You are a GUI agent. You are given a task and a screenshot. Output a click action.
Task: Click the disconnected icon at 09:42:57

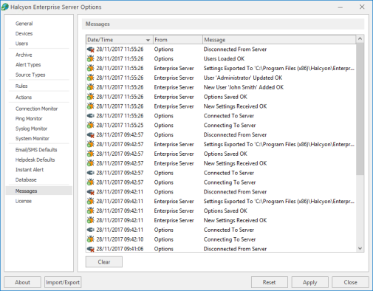[91, 134]
